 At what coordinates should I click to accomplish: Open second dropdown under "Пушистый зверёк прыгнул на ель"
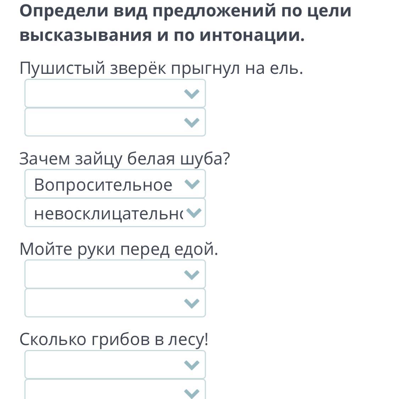115,122
